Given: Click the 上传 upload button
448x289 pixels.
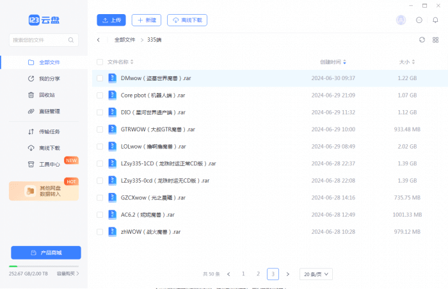Looking at the screenshot, I should point(111,21).
